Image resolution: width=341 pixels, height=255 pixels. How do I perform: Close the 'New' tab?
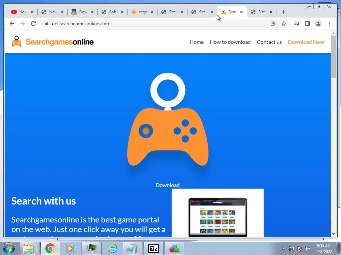click(x=62, y=12)
